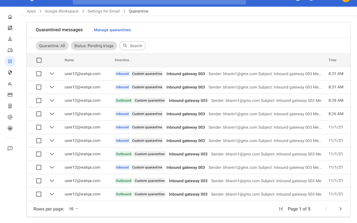Sort by the Name column header
This screenshot has height=223, width=357.
[x=69, y=60]
